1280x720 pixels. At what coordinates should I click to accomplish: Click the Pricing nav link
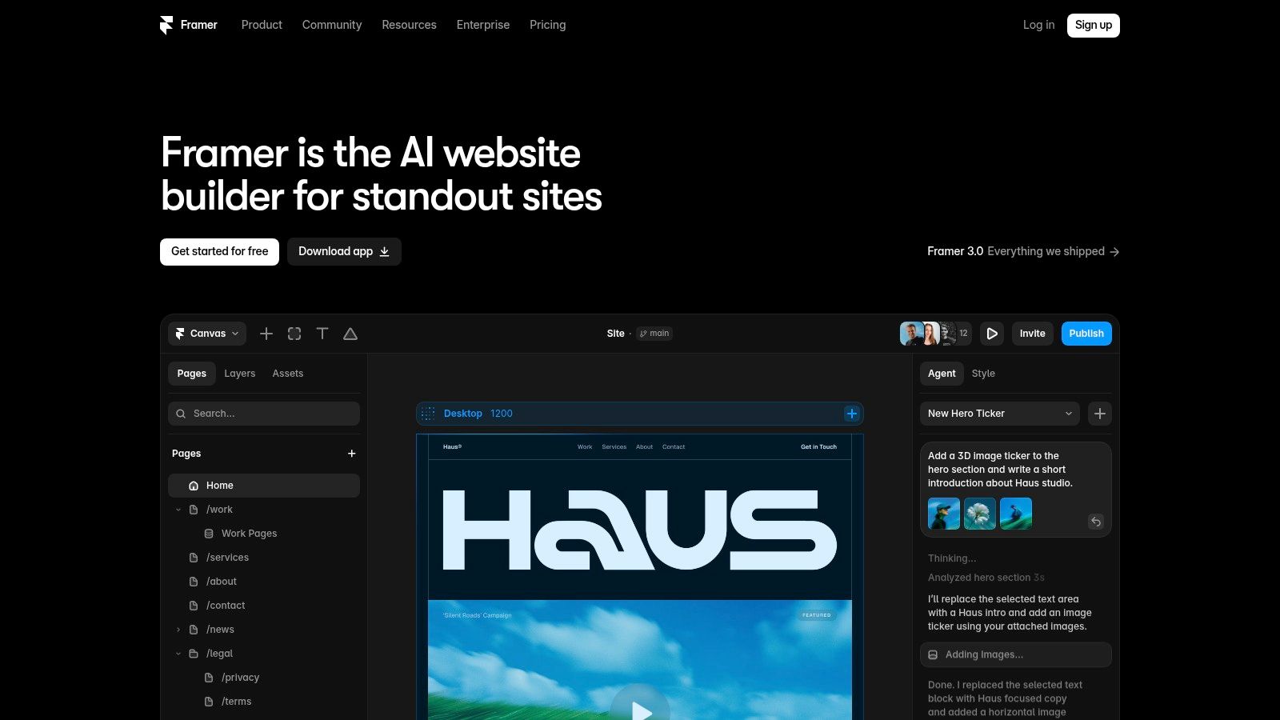click(547, 25)
